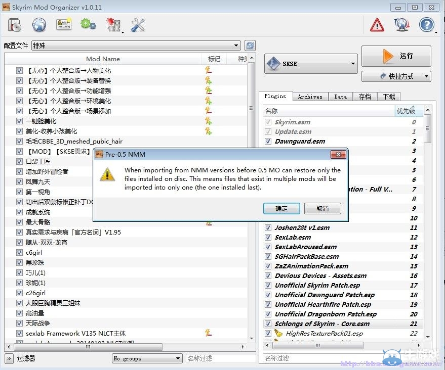Expand the filter panel double-arrow button
This screenshot has height=370, width=445.
(x=9, y=359)
